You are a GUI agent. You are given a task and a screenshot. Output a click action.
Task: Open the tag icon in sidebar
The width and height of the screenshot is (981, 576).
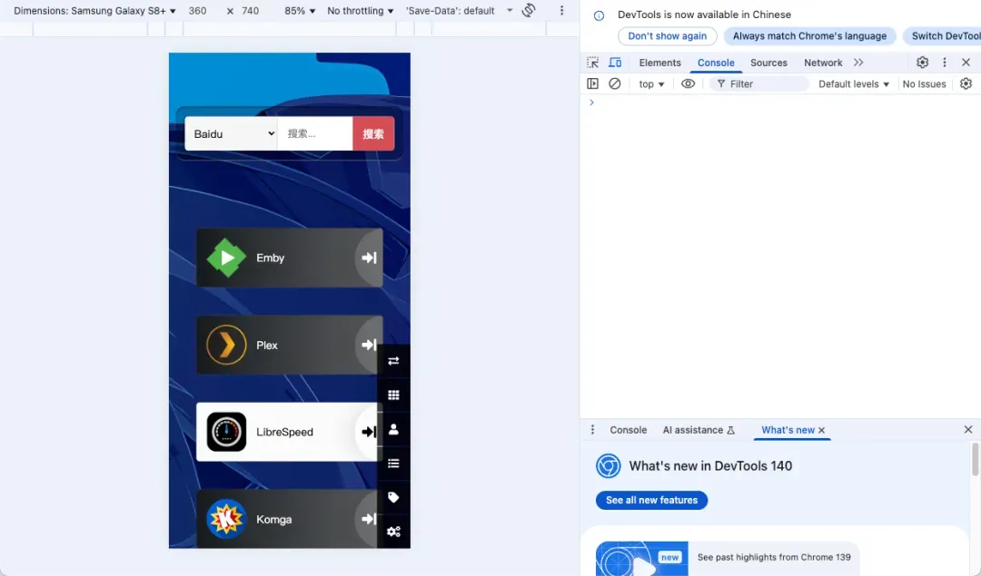(393, 498)
